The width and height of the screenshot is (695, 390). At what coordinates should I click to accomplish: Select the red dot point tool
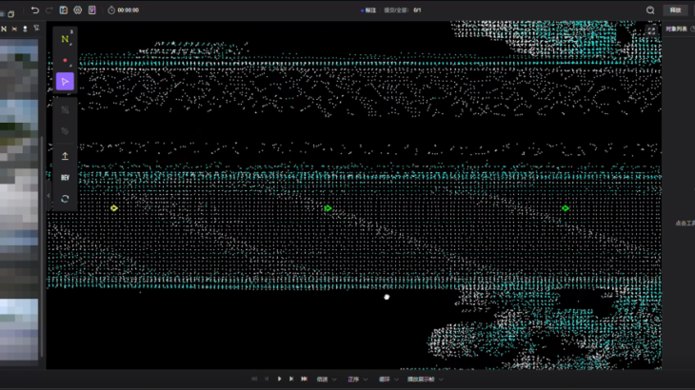click(x=65, y=61)
